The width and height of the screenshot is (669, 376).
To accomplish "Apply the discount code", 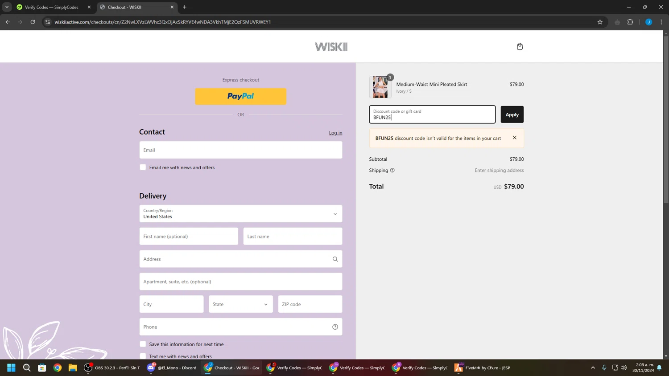I will (x=512, y=114).
